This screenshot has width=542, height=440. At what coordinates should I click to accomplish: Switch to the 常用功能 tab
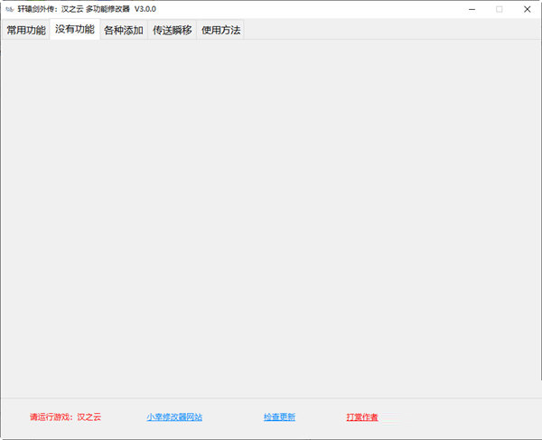point(26,30)
